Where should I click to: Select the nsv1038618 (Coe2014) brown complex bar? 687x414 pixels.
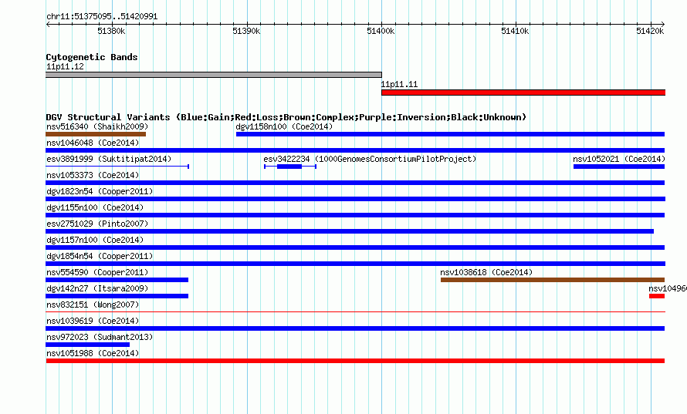pos(553,280)
